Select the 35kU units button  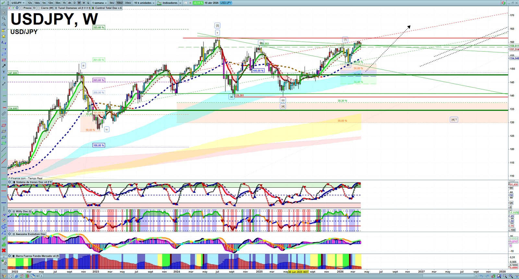click(x=128, y=3)
